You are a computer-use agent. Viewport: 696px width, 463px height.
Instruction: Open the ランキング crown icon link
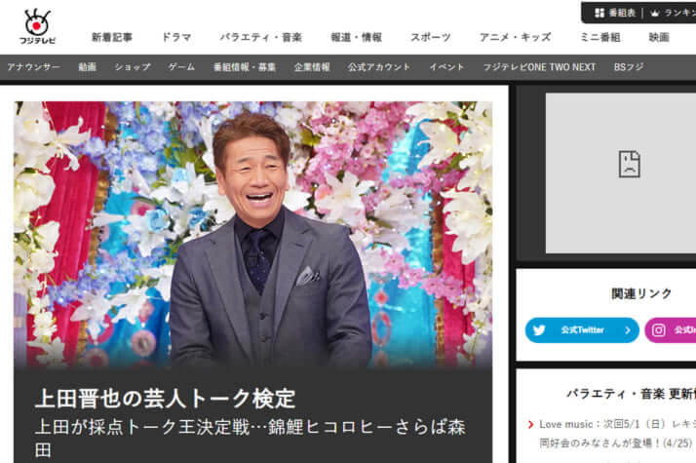[655, 13]
